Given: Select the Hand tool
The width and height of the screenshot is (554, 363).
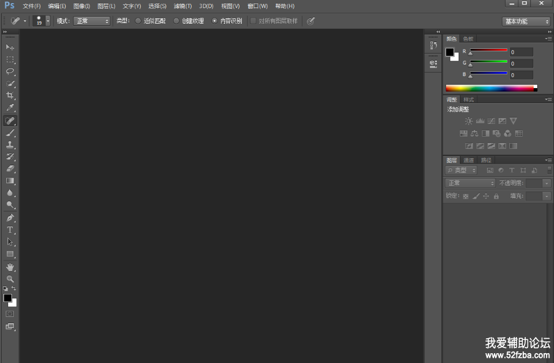Looking at the screenshot, I should [x=10, y=267].
